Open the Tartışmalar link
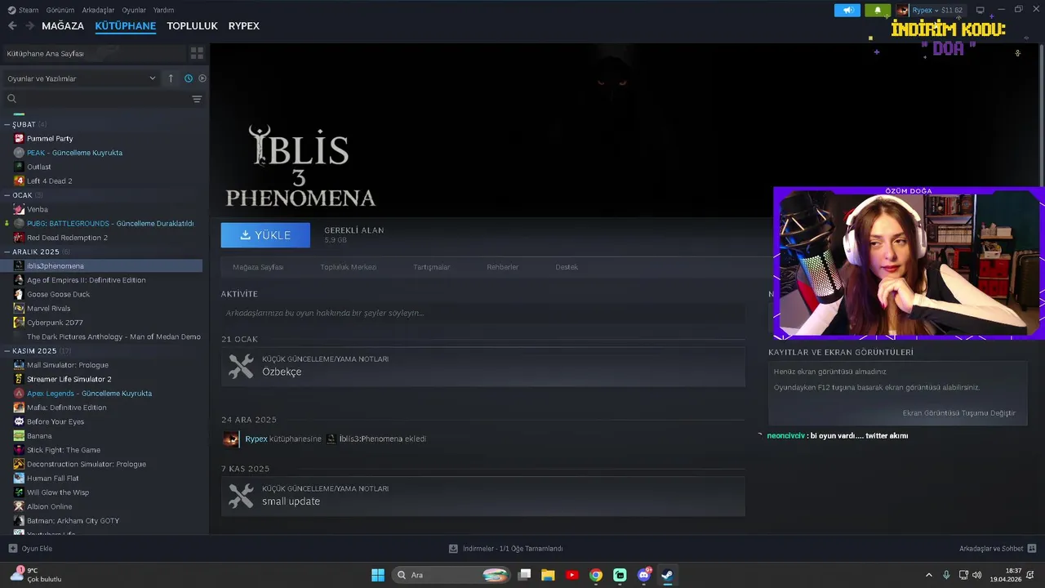The height and width of the screenshot is (588, 1045). 431,267
